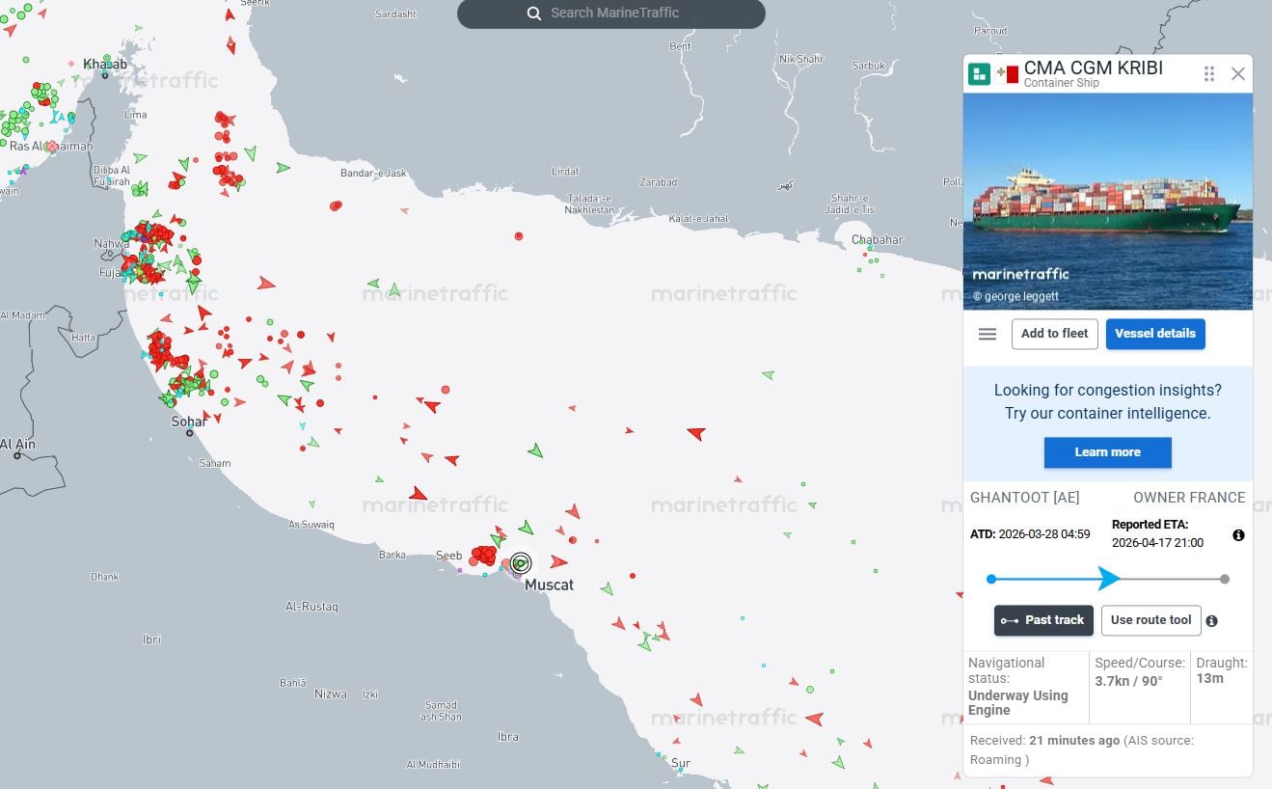Screen dimensions: 1272x789
Task: Open the drag handle dots icon on panel header
Action: pyautogui.click(x=1208, y=73)
